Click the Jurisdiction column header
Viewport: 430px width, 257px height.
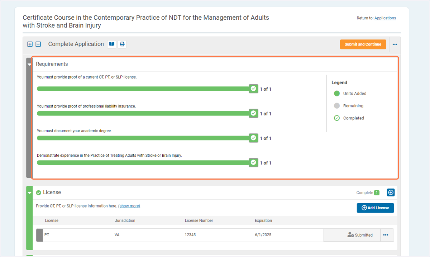click(x=125, y=221)
